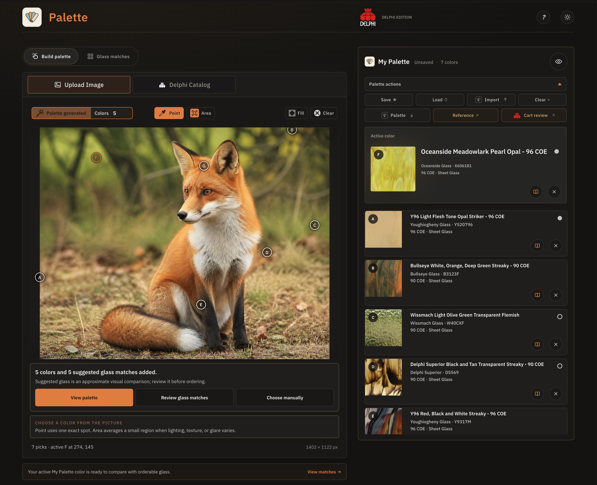The width and height of the screenshot is (597, 485).
Task: Select pick marker G on fox's head
Action: coord(204,166)
